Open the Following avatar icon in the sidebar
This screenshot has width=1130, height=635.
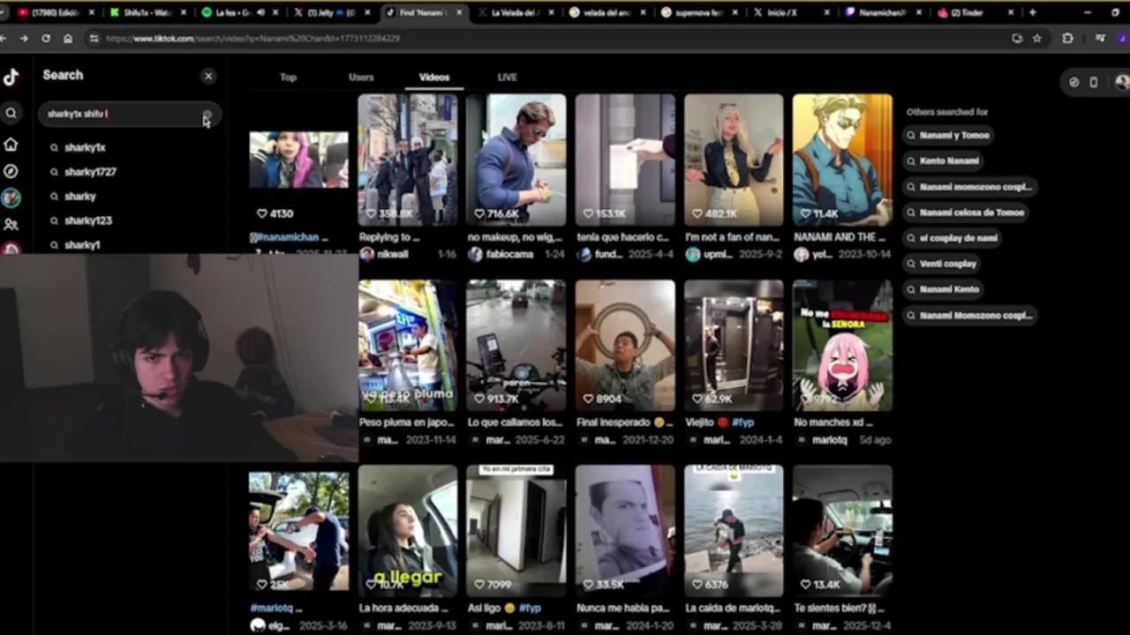pyautogui.click(x=11, y=198)
